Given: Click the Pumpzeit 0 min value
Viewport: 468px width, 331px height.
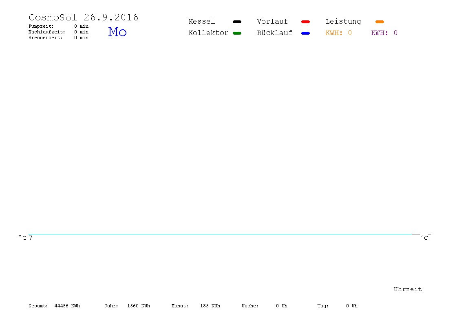Looking at the screenshot, I should pos(81,26).
